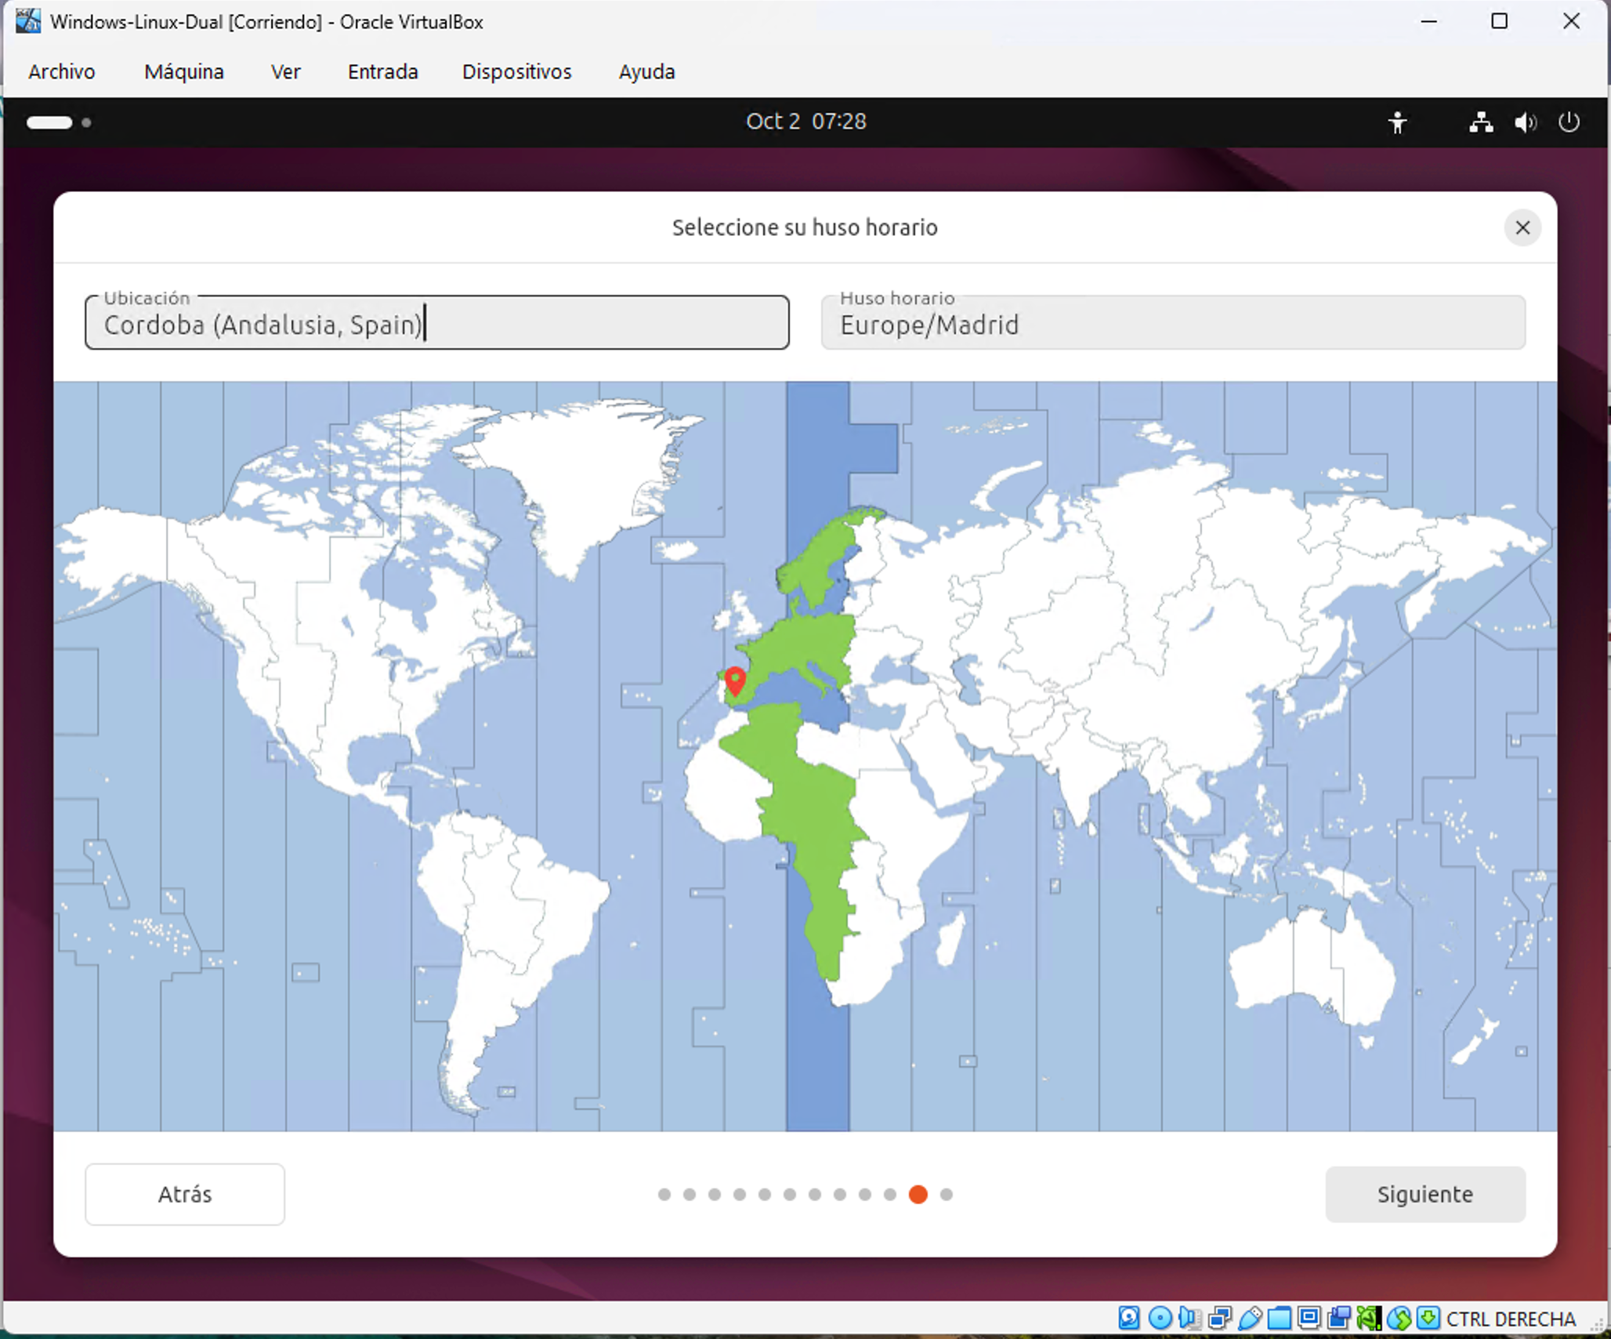Click the Ubicación text field

tap(436, 322)
